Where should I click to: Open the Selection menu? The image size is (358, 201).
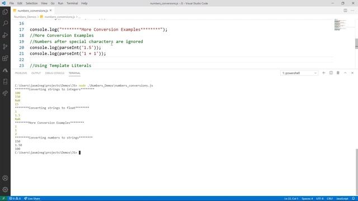pyautogui.click(x=31, y=3)
